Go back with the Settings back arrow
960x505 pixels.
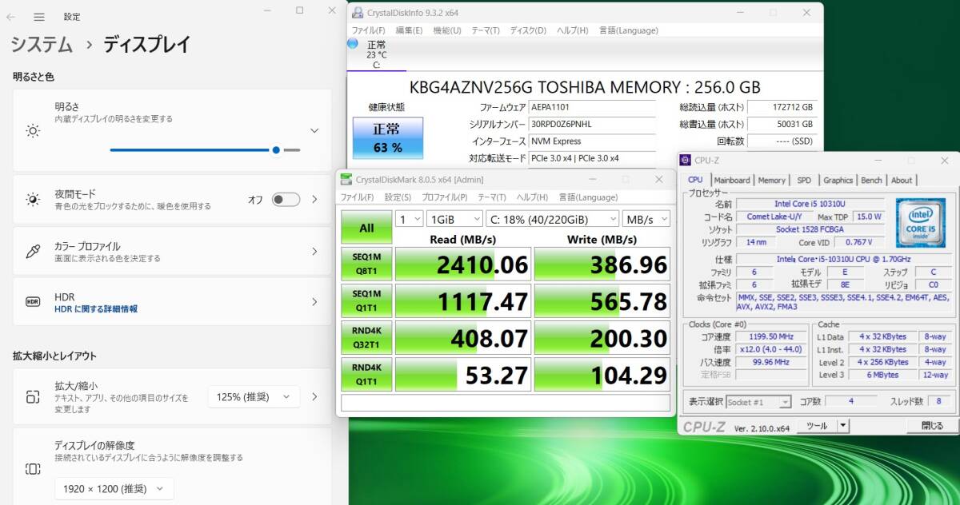(11, 17)
